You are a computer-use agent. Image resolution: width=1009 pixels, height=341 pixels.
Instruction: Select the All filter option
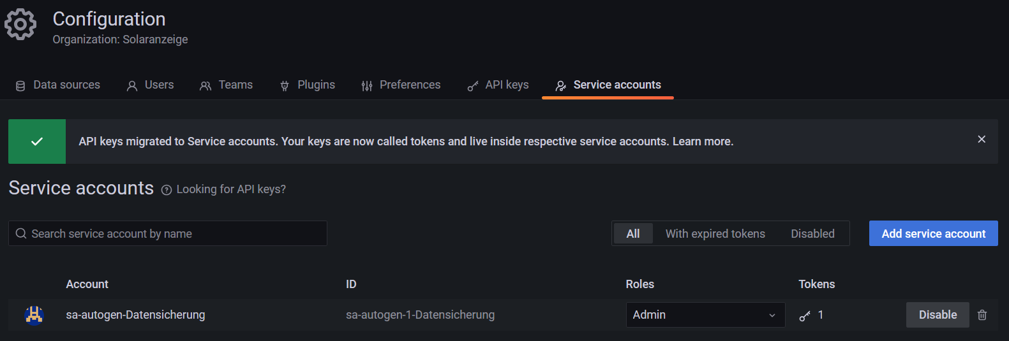pos(633,234)
